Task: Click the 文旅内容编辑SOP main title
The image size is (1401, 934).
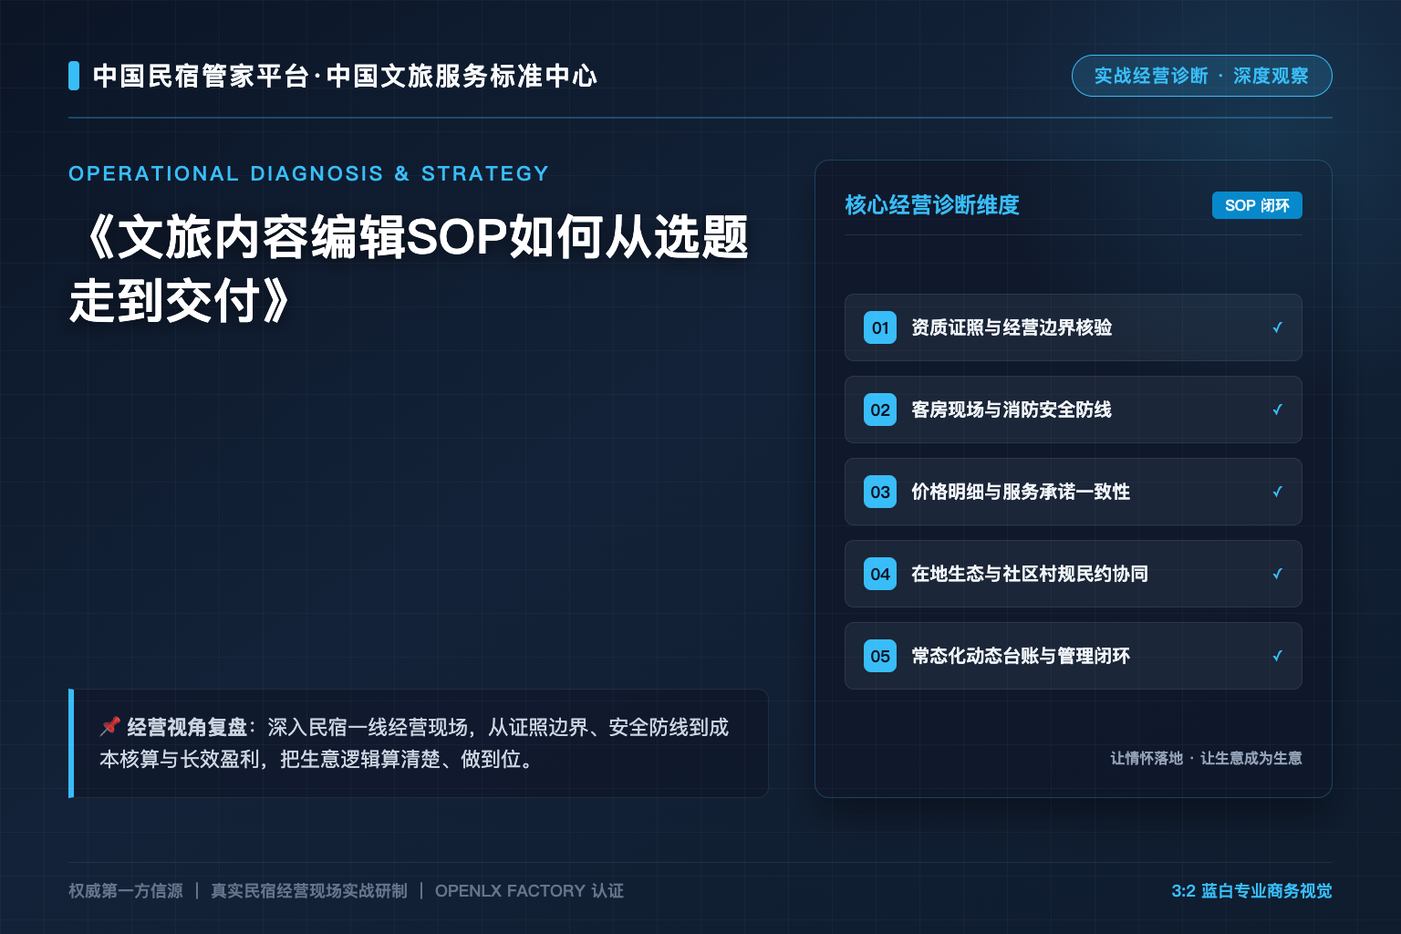Action: [x=410, y=269]
